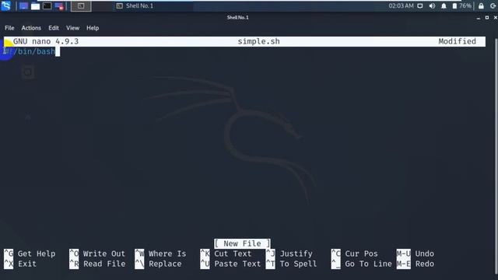Click the ^O Write Out shortcut
Viewport: 498px width, 280px height.
coord(97,254)
